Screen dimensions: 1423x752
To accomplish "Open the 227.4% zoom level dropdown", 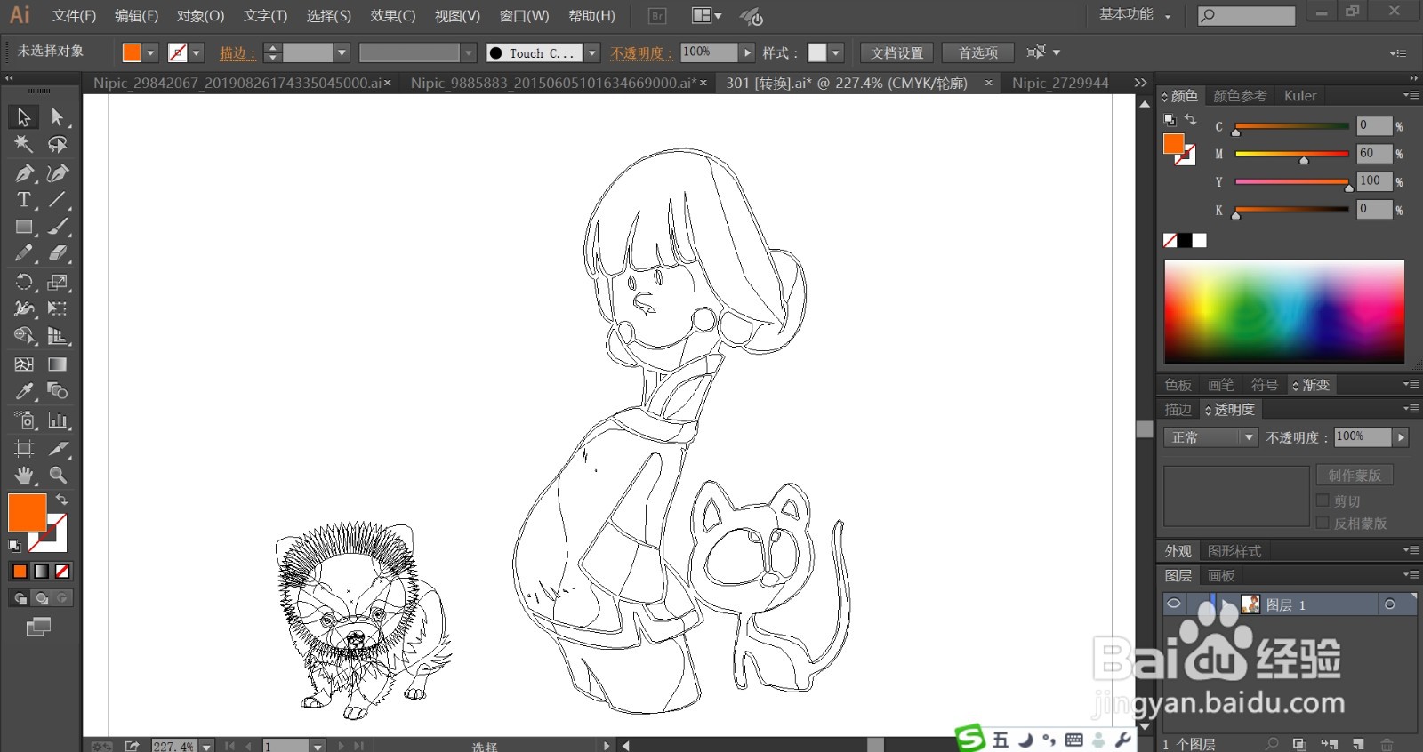I will coord(206,746).
